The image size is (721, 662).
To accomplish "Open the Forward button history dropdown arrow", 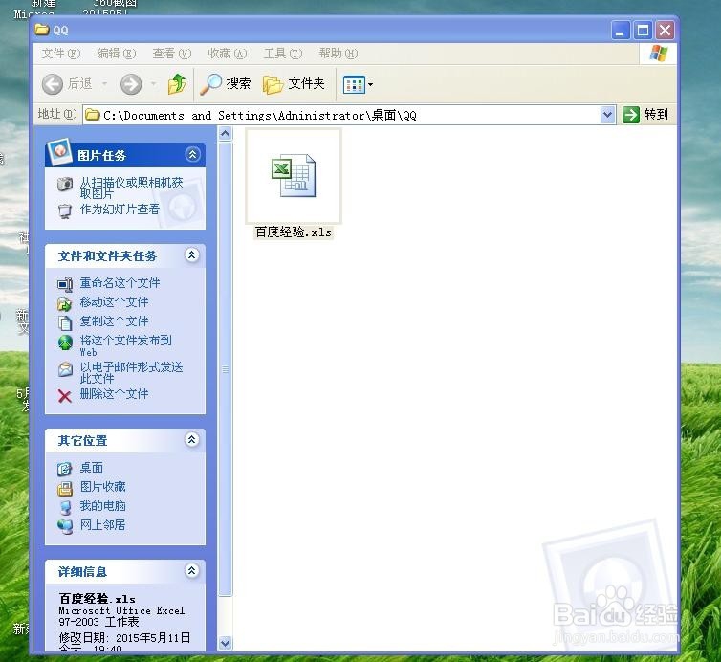I will click(154, 84).
